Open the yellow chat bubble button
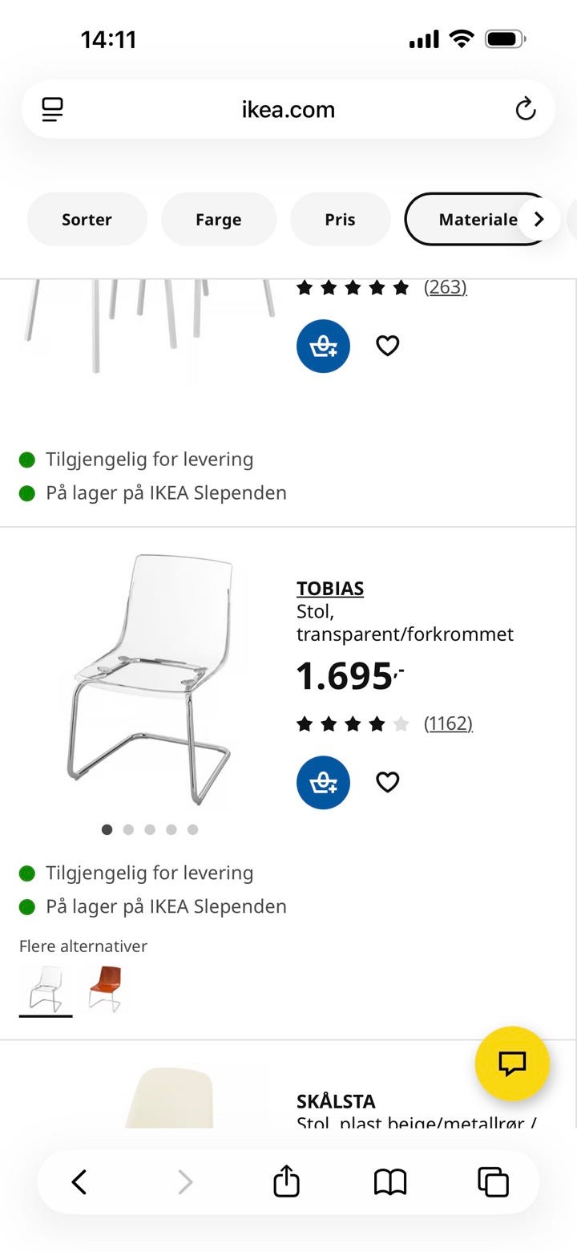Image resolution: width=577 pixels, height=1252 pixels. click(511, 1064)
